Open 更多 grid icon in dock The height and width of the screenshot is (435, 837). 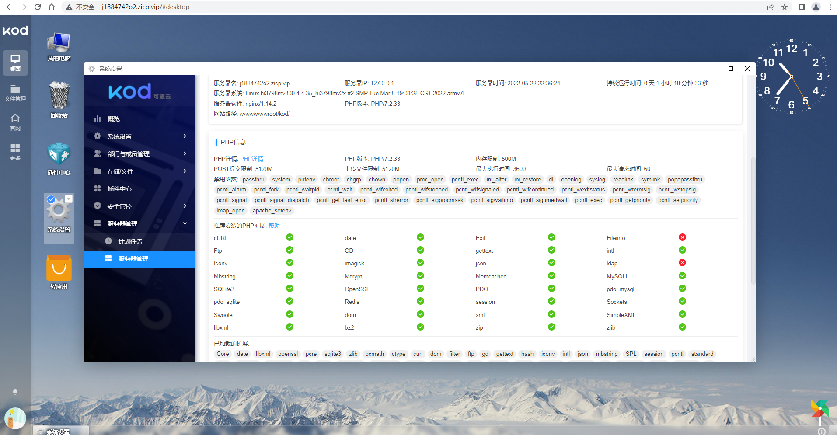[15, 152]
